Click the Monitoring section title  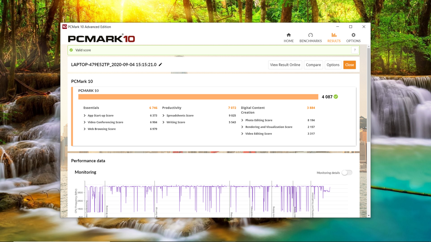[86, 172]
